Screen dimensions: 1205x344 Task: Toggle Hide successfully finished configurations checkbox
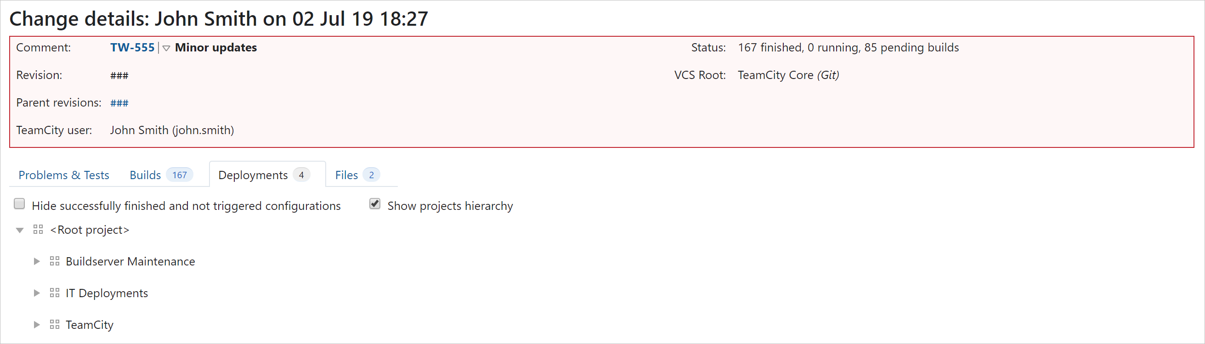click(20, 204)
